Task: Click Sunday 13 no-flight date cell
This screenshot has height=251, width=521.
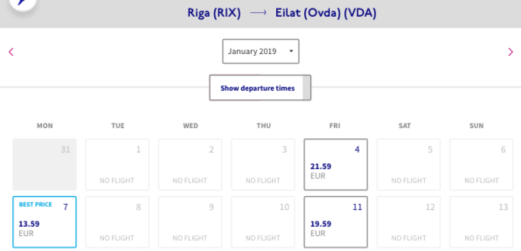Action: (481, 222)
